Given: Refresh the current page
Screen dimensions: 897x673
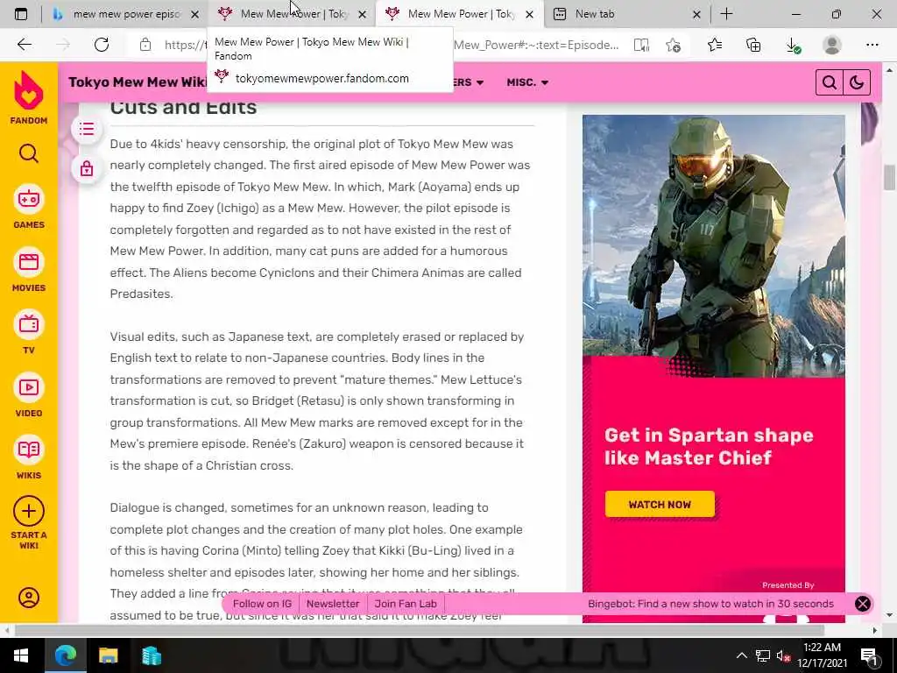Looking at the screenshot, I should (102, 45).
